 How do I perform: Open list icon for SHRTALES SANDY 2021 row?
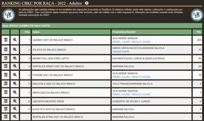tap(6, 66)
